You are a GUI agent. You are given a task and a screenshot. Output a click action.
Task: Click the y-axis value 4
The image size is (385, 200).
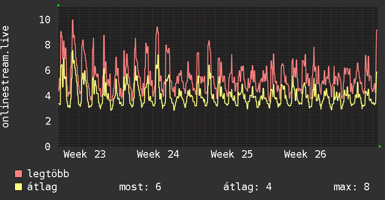48,96
